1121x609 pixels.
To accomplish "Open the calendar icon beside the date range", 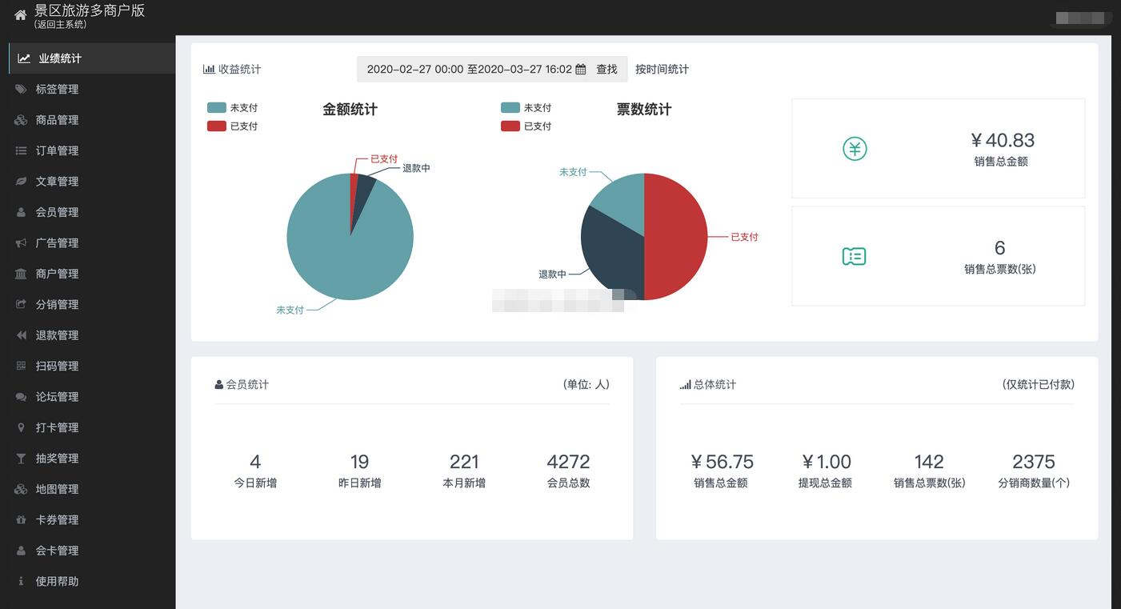I will click(580, 69).
